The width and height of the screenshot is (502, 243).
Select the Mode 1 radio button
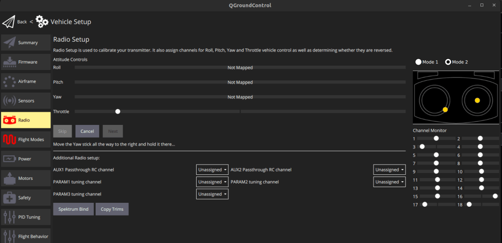(418, 62)
